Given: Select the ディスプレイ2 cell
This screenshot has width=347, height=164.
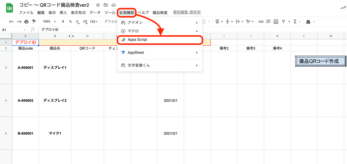Looking at the screenshot, I should tap(55, 100).
